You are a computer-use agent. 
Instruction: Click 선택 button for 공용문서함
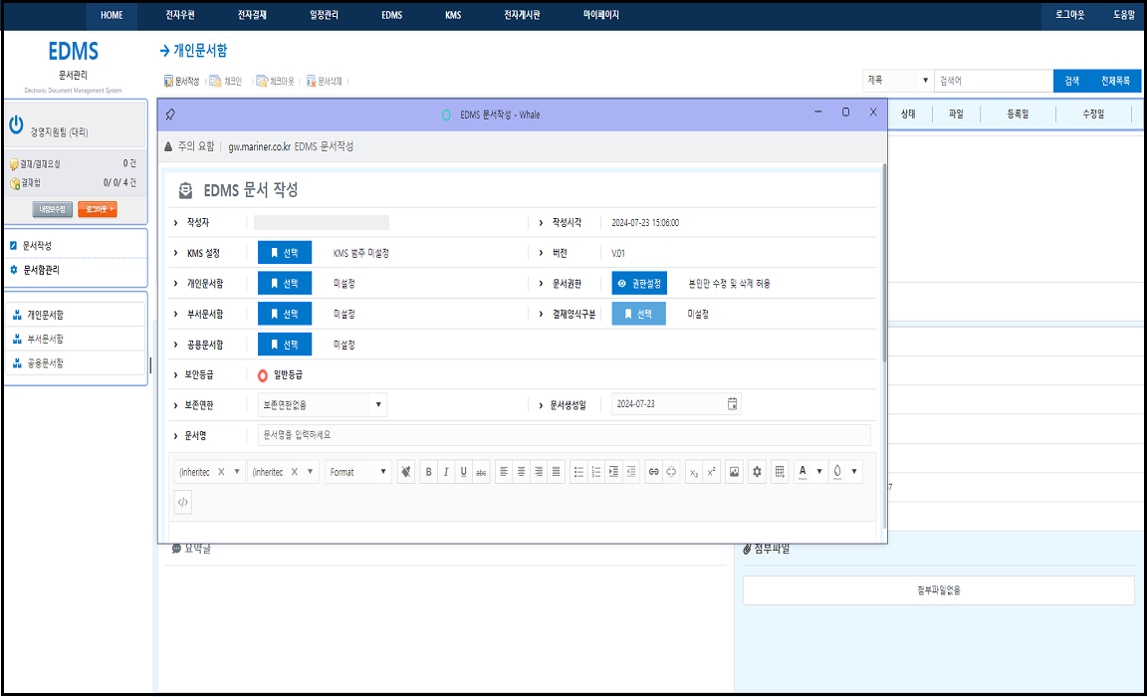(285, 345)
